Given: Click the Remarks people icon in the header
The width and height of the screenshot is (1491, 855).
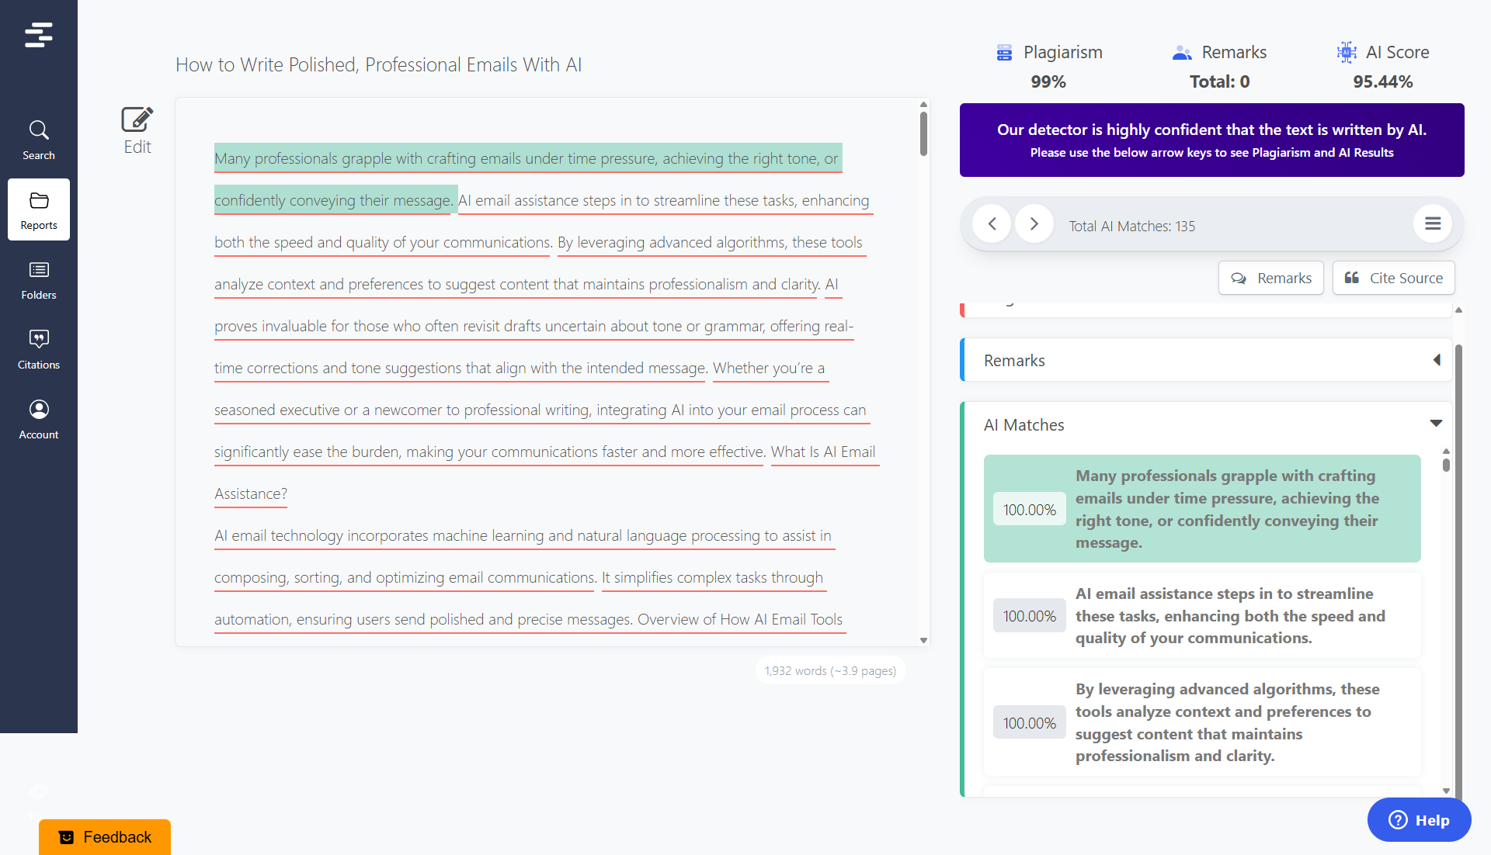Looking at the screenshot, I should [1181, 52].
